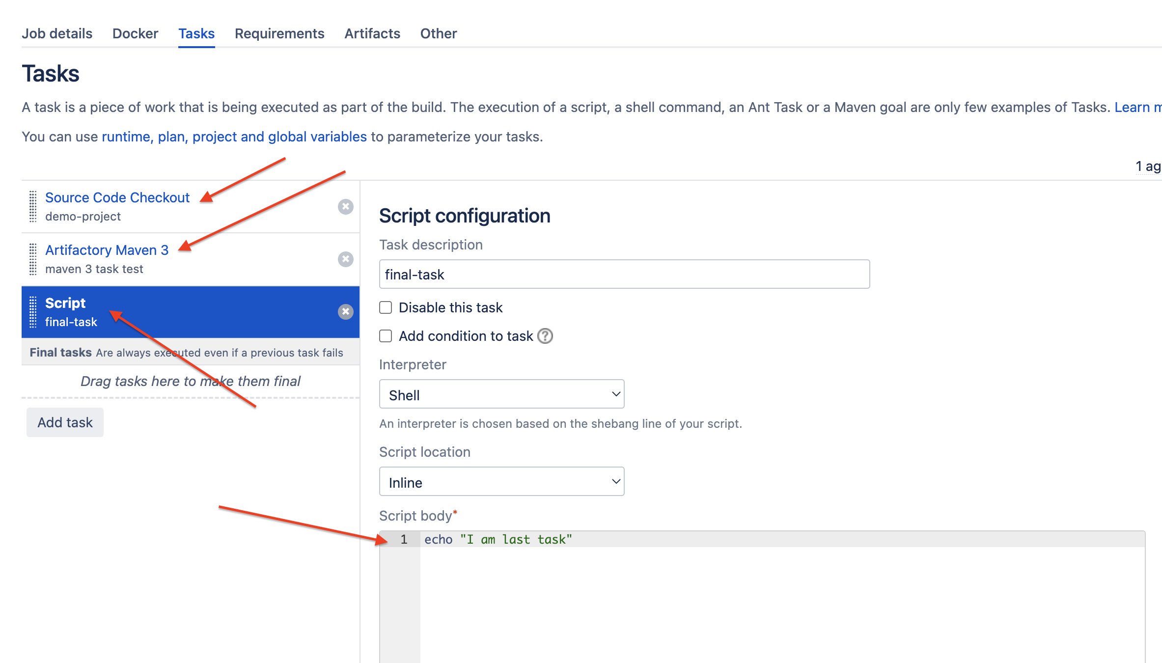Open the runtime, plan, project variables link
The image size is (1162, 663).
[x=233, y=137]
